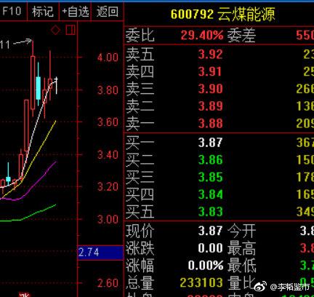Image resolution: width=314 pixels, height=297 pixels.
Task: Click the 3.00 price axis label
Action: click(108, 220)
